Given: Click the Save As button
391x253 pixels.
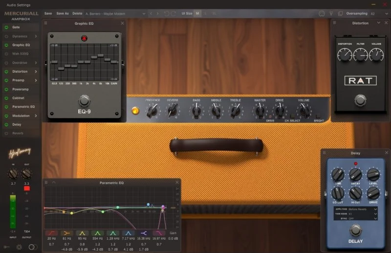Looking at the screenshot, I should (x=63, y=14).
